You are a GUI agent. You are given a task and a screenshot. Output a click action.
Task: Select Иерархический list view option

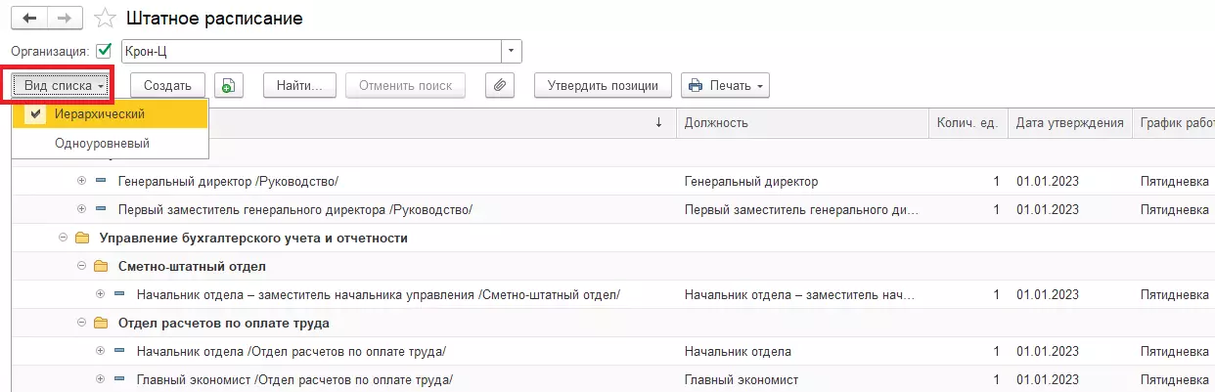click(100, 114)
